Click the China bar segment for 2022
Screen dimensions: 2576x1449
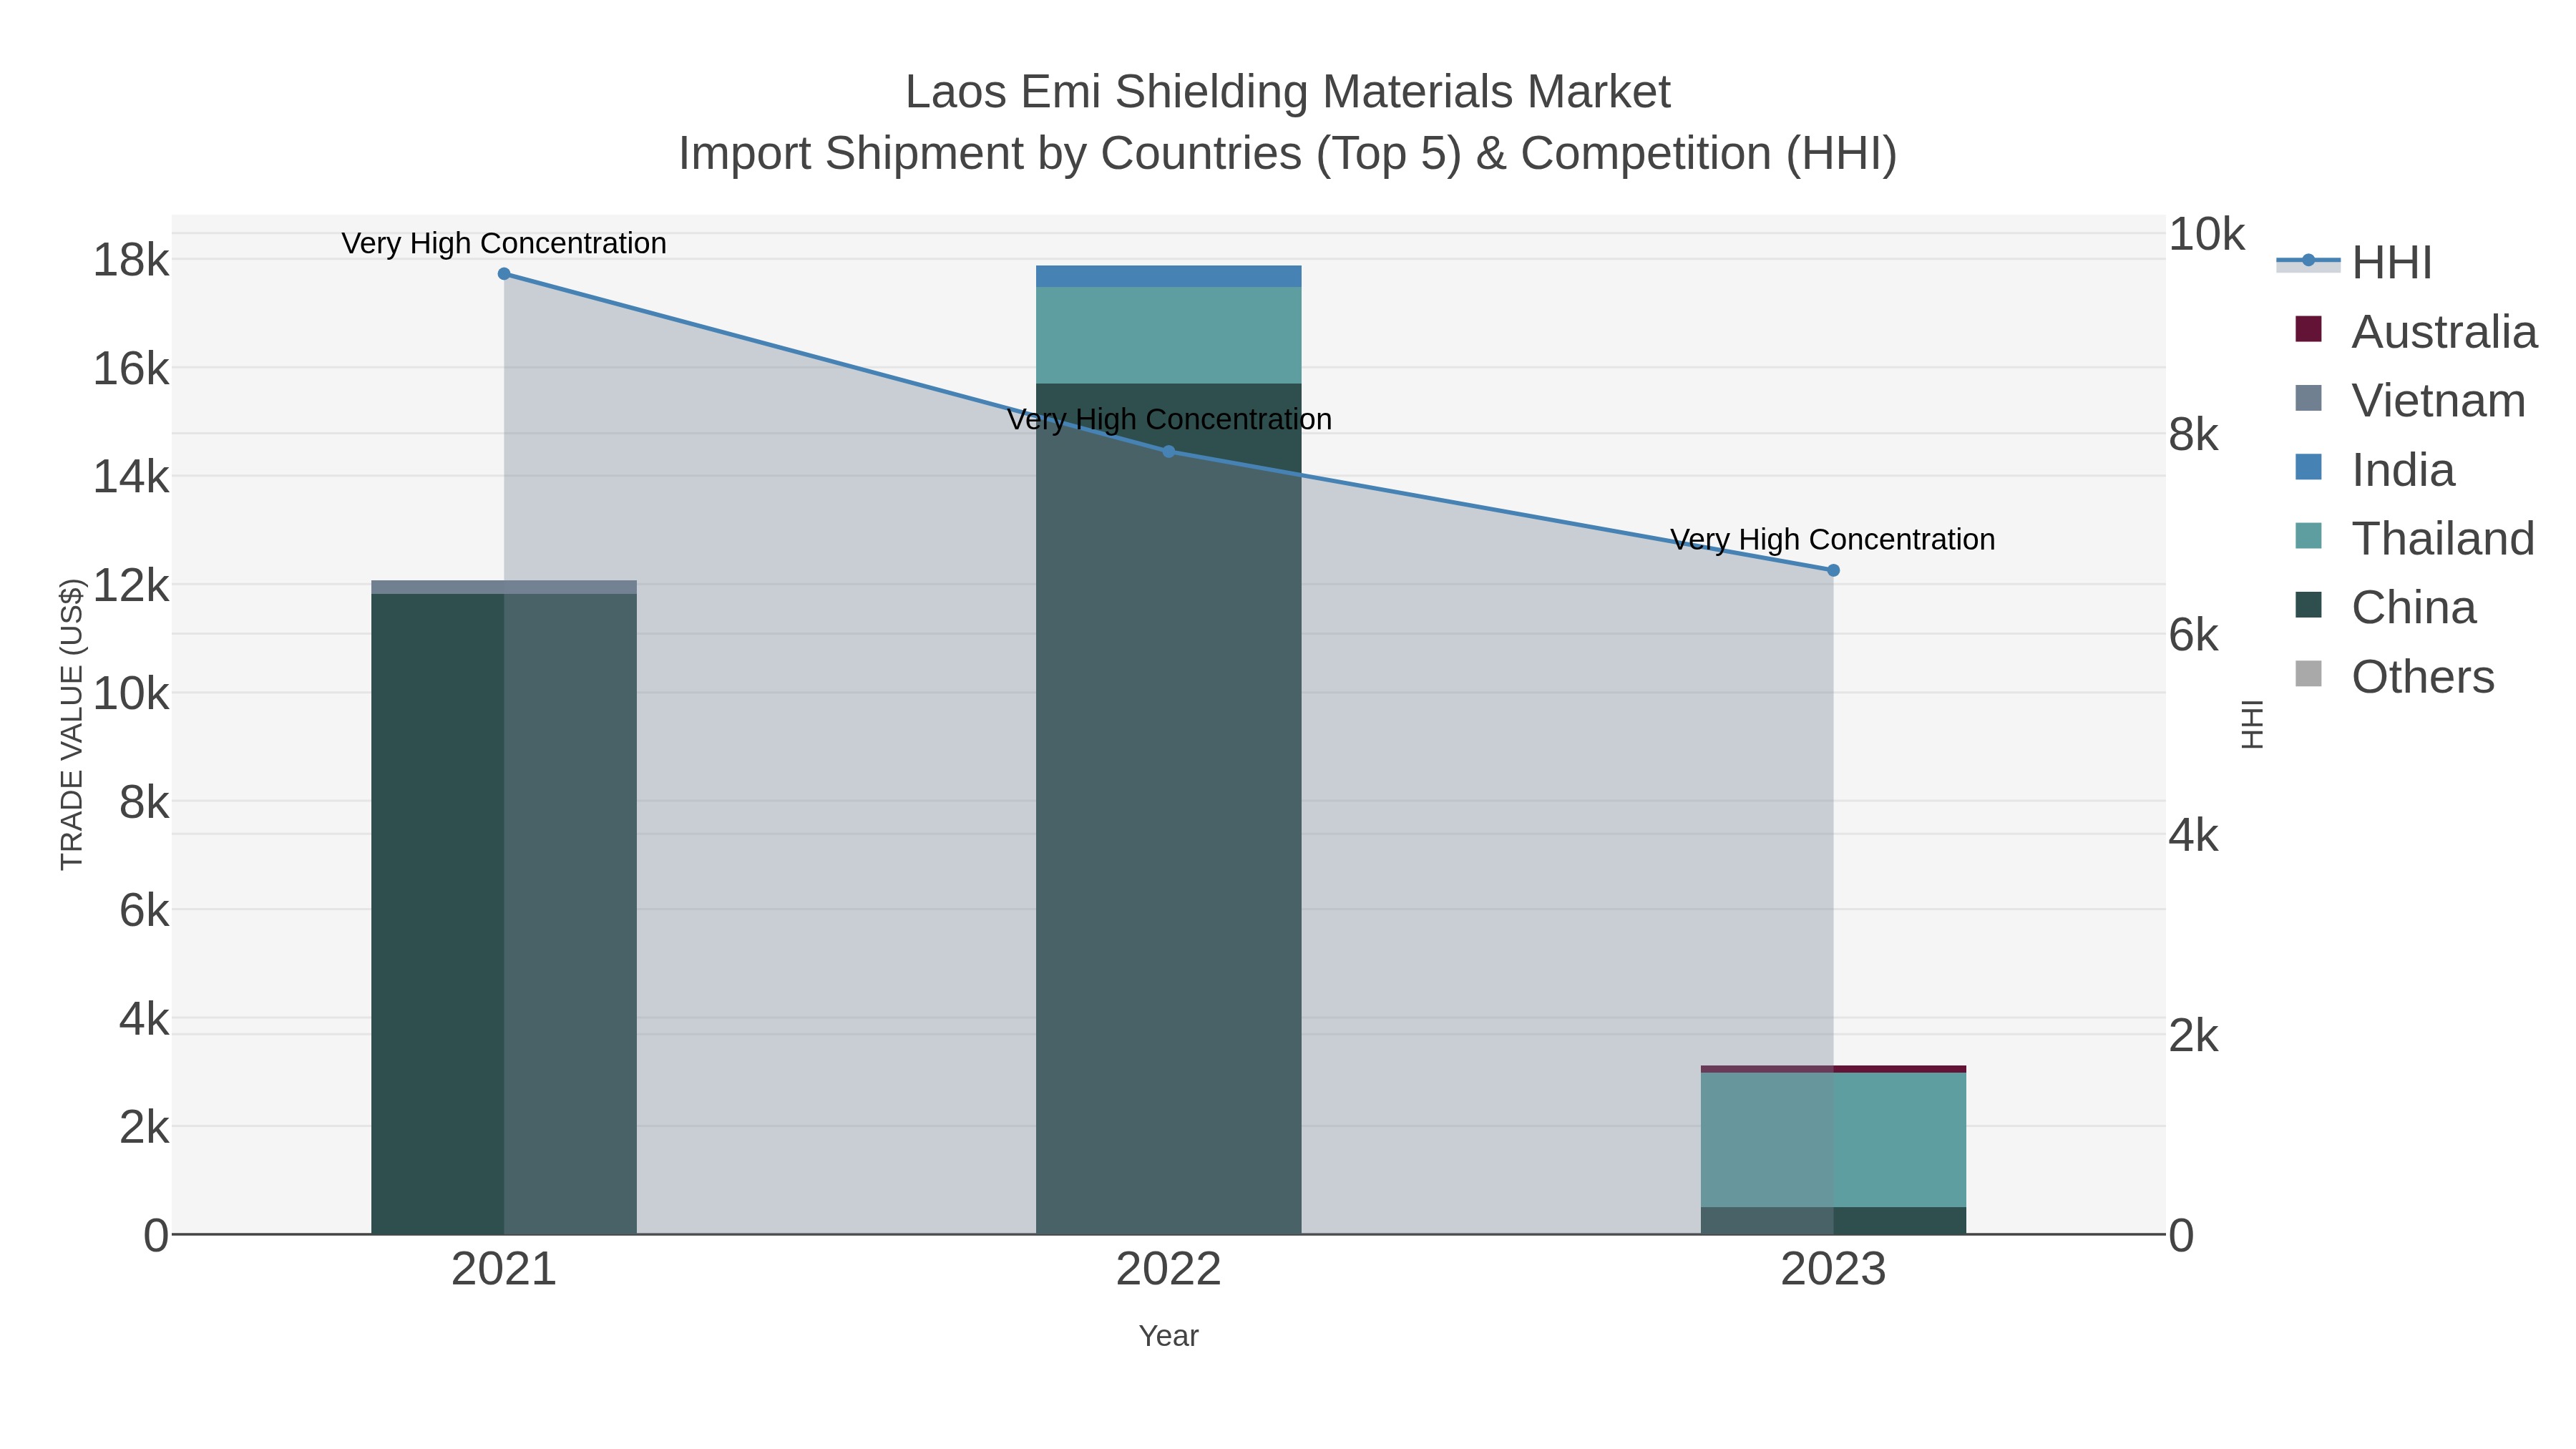coord(1168,809)
